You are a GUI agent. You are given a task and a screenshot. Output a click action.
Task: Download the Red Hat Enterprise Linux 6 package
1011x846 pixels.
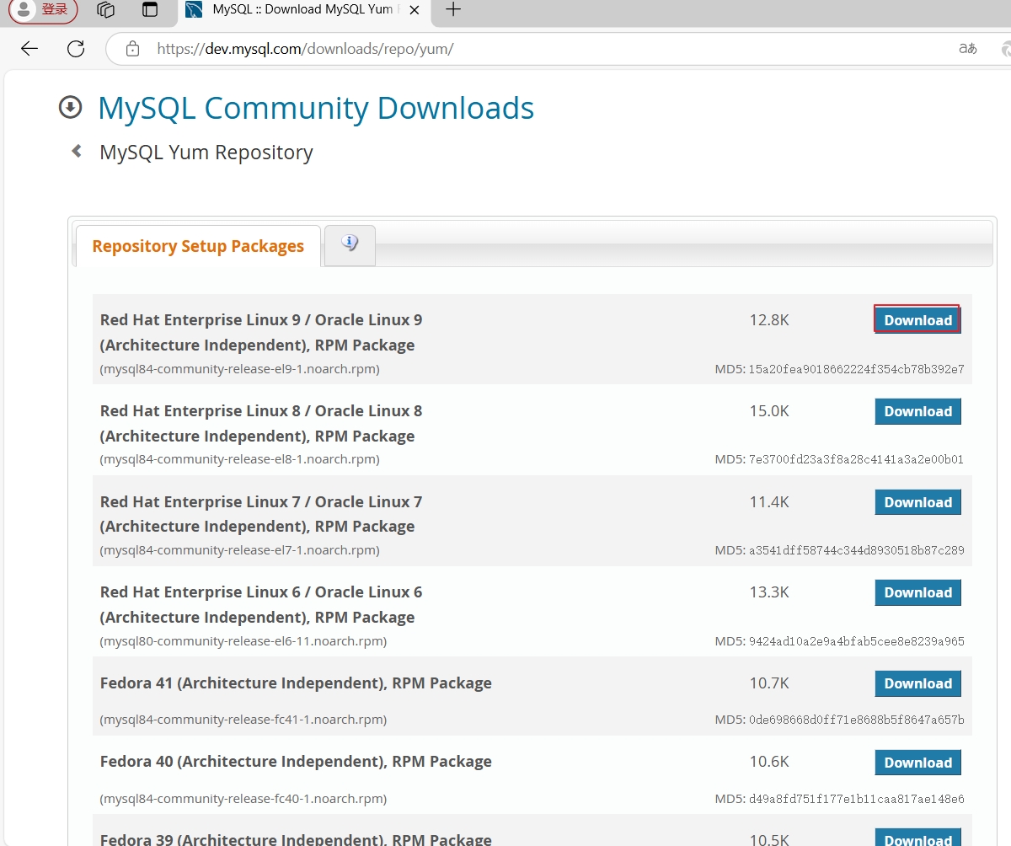917,592
